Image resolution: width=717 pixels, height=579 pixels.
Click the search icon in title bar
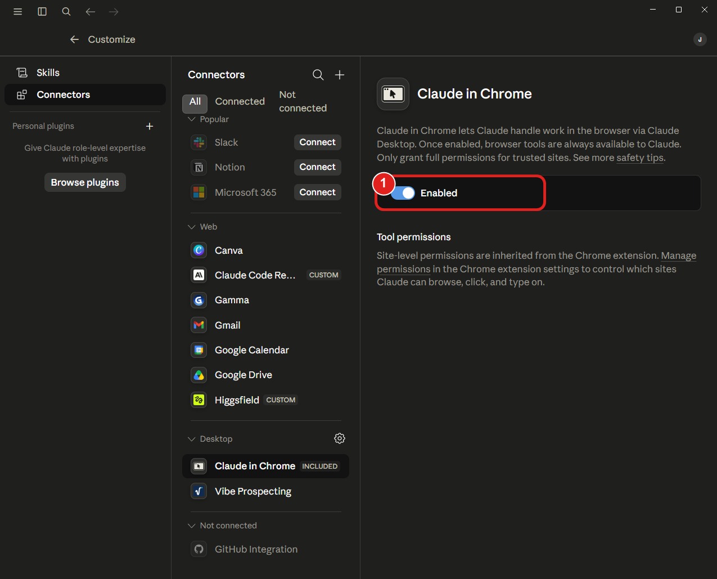pyautogui.click(x=66, y=12)
